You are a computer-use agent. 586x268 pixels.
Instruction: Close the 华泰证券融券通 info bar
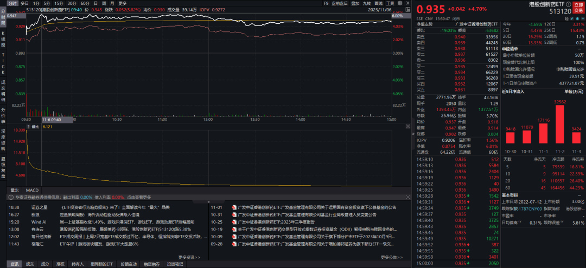click(x=407, y=197)
